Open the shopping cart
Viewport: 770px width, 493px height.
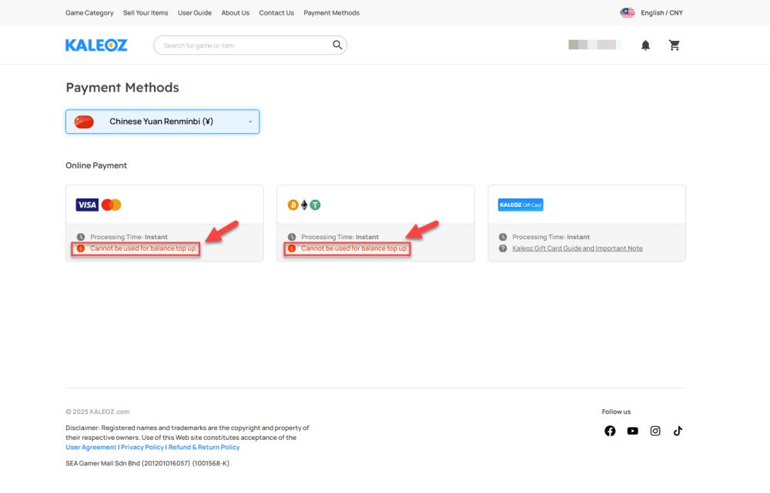click(x=675, y=45)
